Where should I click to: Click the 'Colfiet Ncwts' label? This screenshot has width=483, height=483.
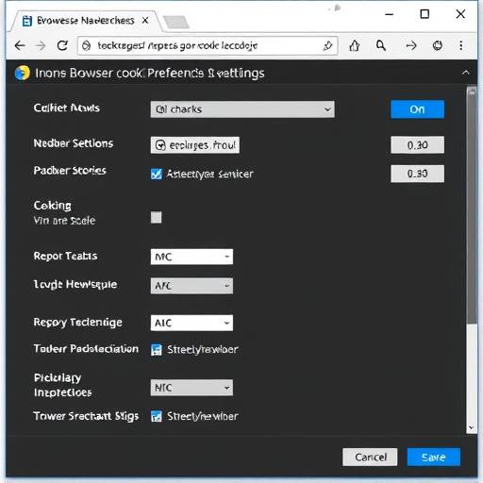67,108
